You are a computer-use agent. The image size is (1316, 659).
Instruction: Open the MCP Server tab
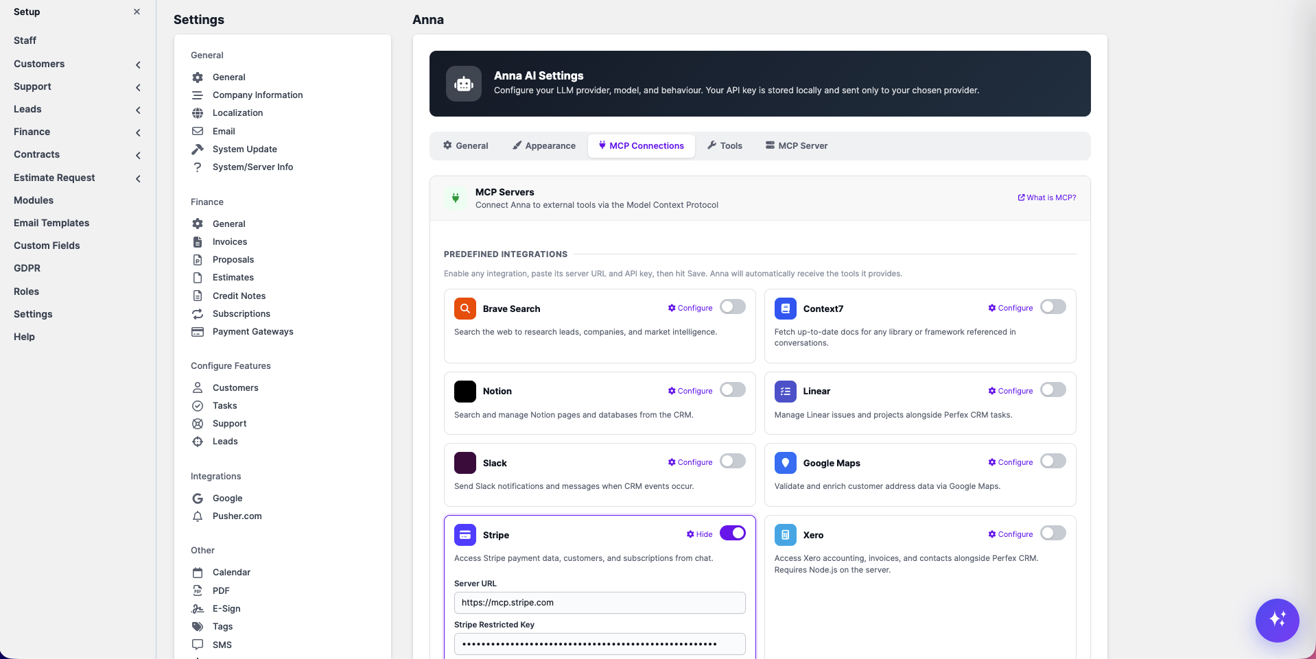797,146
